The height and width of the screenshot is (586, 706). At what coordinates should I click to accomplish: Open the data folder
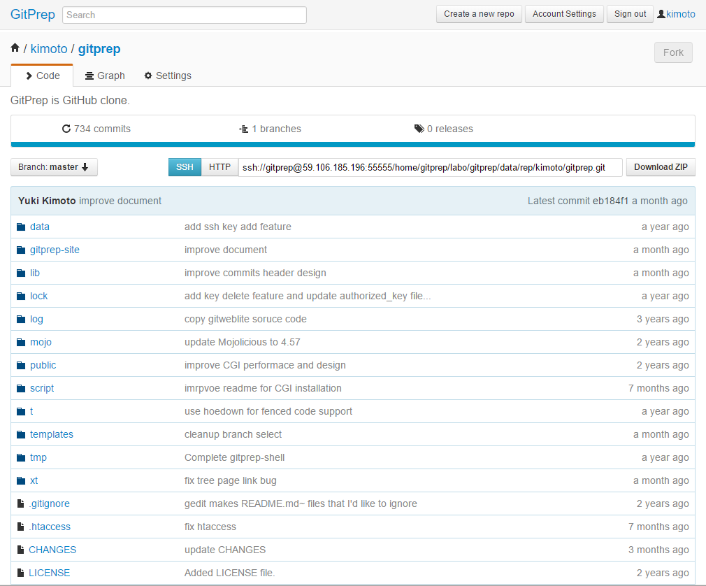[40, 227]
